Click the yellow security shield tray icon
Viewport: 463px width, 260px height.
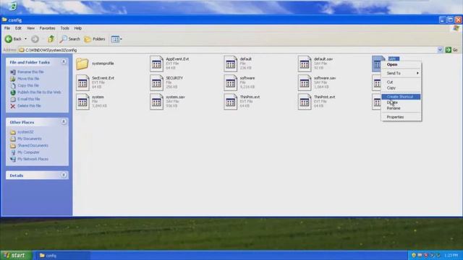[x=414, y=255]
